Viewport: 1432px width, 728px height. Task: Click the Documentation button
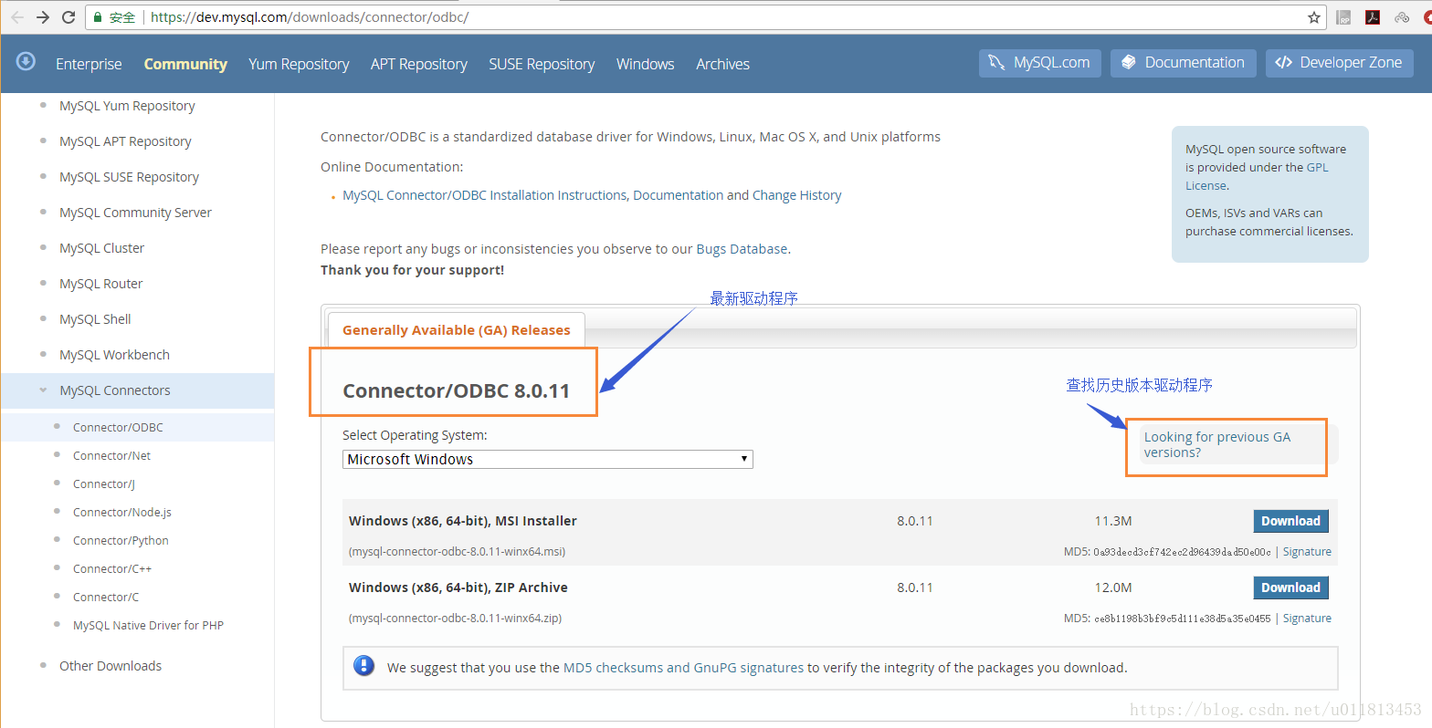[x=1184, y=63]
